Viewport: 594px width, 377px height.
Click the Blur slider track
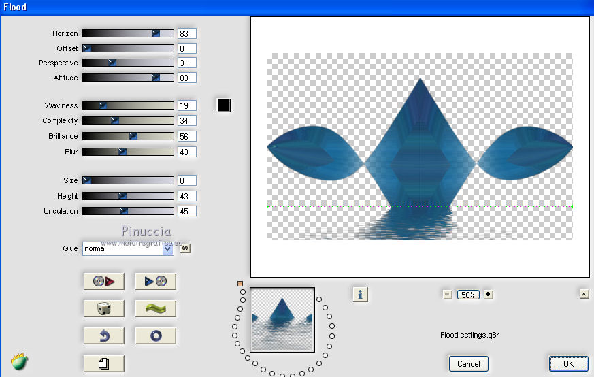click(128, 152)
